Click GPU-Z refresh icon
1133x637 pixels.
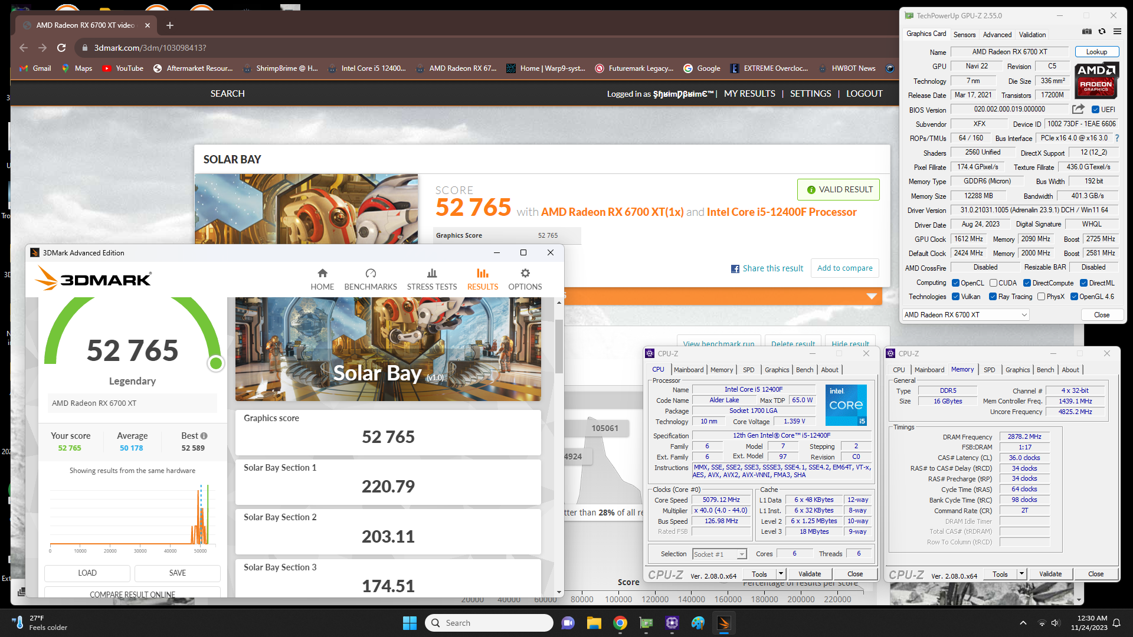click(x=1102, y=31)
